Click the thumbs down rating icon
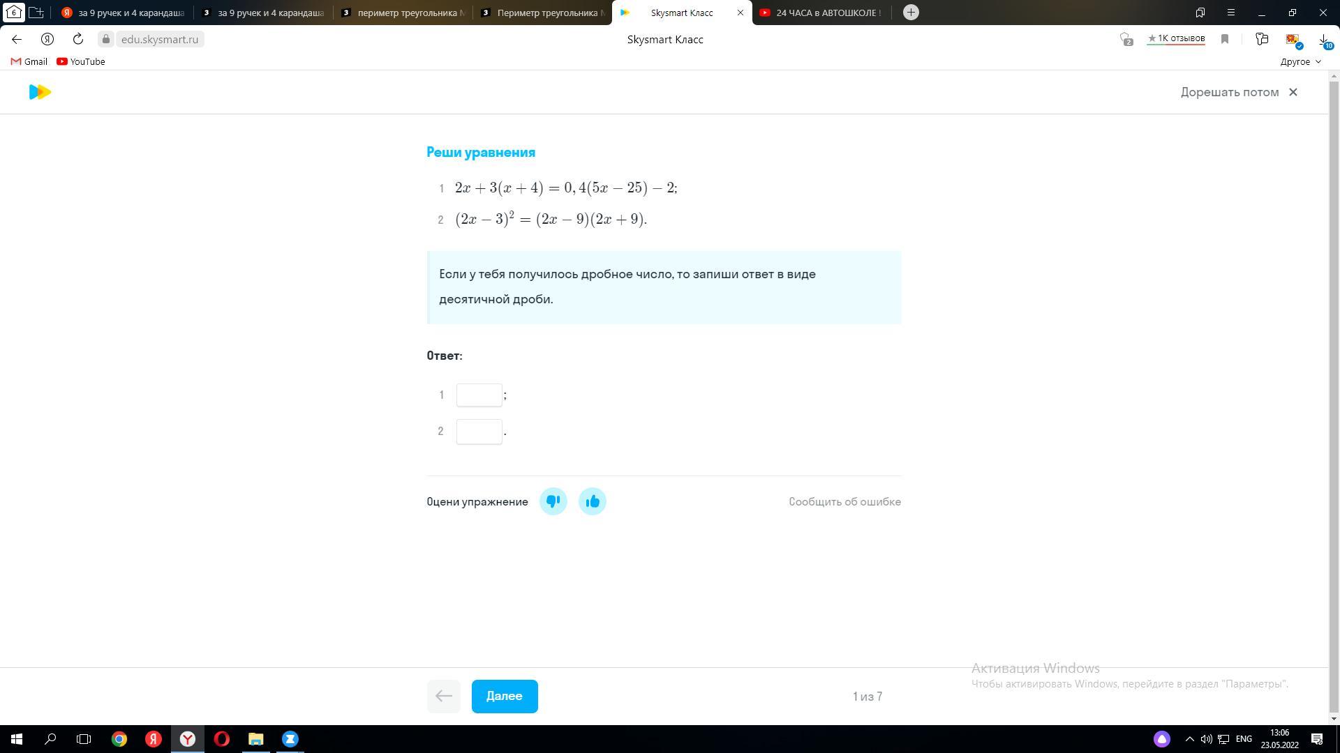This screenshot has width=1340, height=753. click(x=553, y=501)
